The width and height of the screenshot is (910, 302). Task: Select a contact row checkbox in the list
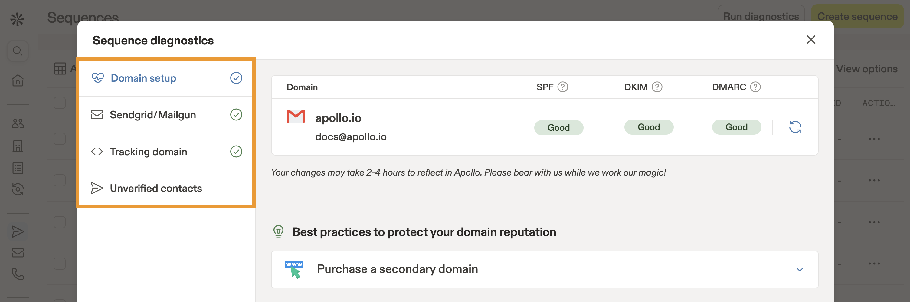click(59, 103)
